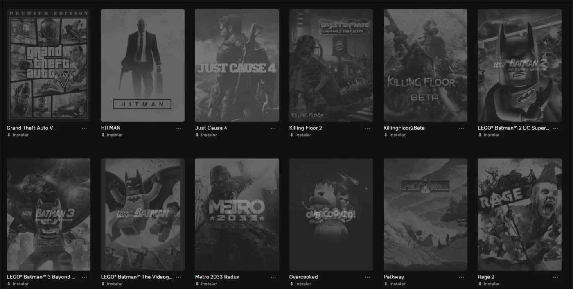Viewport: 573px width, 289px height.
Task: Open the Metro 2033 Redux cover art
Action: point(237,214)
